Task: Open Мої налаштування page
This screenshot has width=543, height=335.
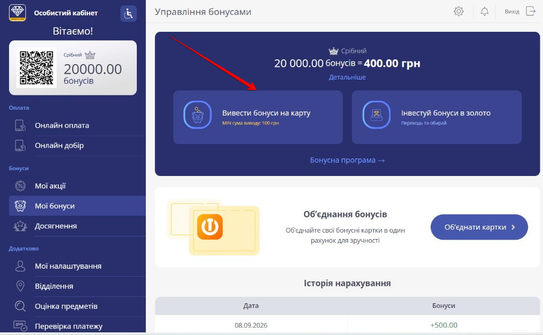Action: (77, 266)
